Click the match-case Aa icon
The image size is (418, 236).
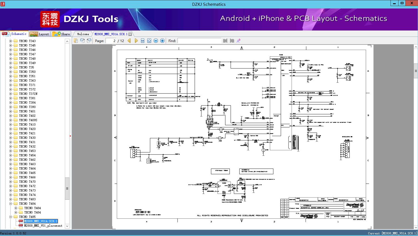[239, 41]
